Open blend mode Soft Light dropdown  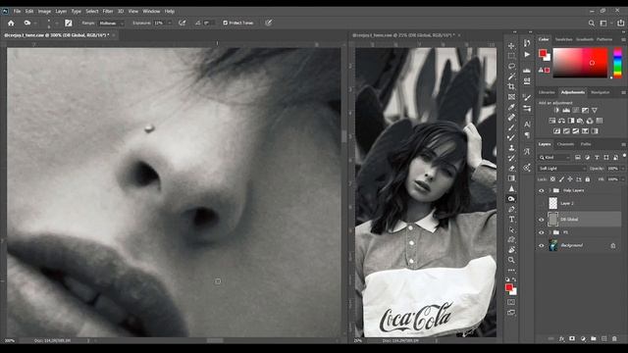(x=561, y=169)
